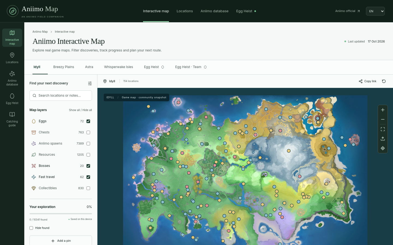Image resolution: width=393 pixels, height=245 pixels.
Task: Uncheck the Eggs layer checkbox
Action: pyautogui.click(x=88, y=121)
